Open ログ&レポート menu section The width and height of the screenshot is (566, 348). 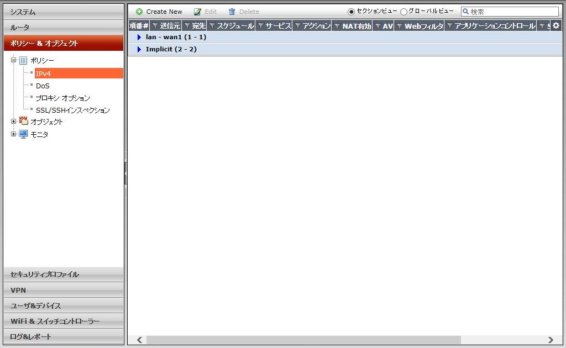click(64, 336)
